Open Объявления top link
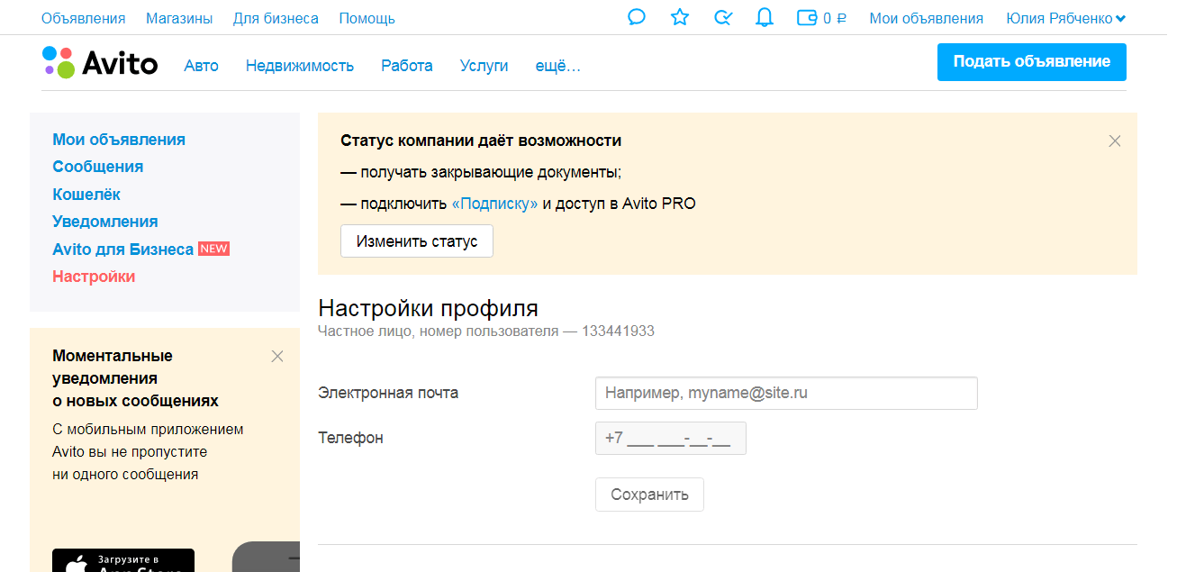This screenshot has width=1186, height=572. coord(83,18)
